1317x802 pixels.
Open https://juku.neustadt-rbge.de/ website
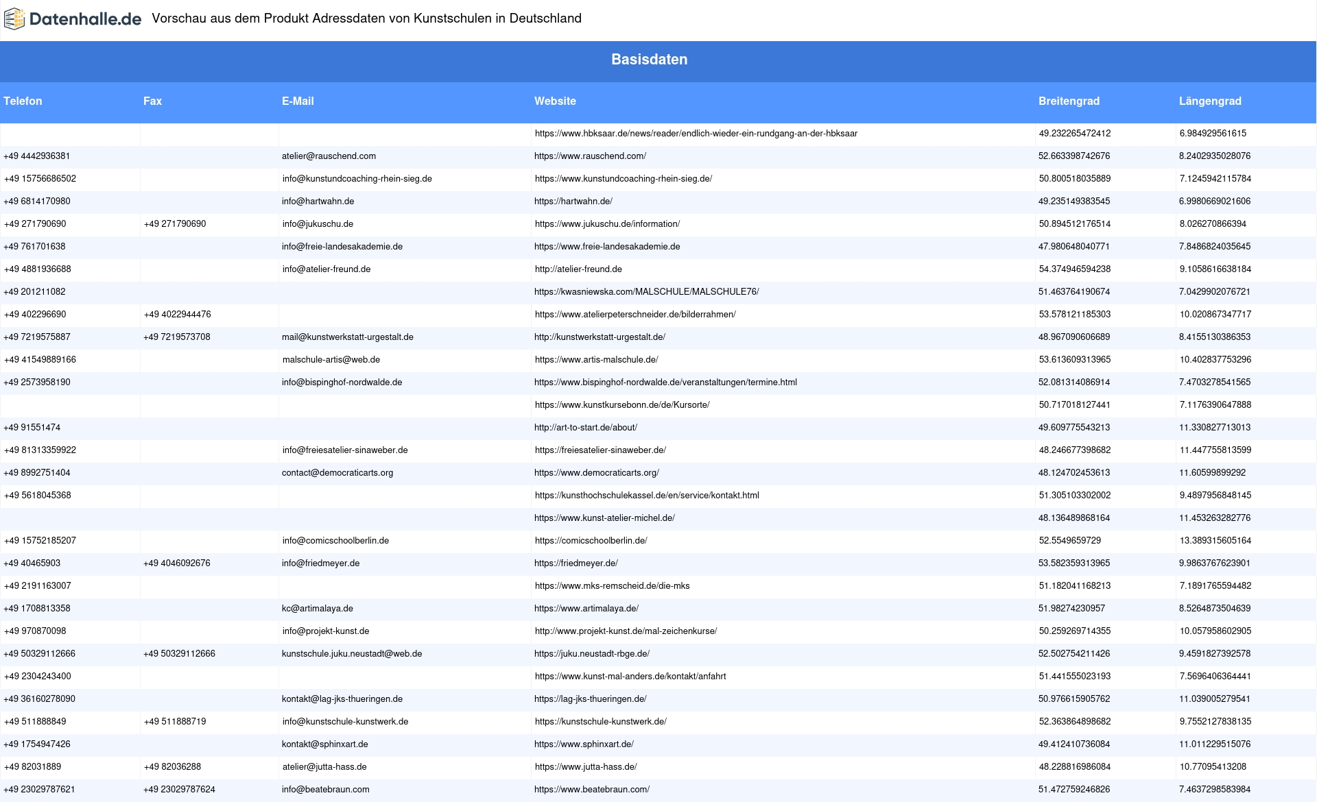tap(592, 654)
